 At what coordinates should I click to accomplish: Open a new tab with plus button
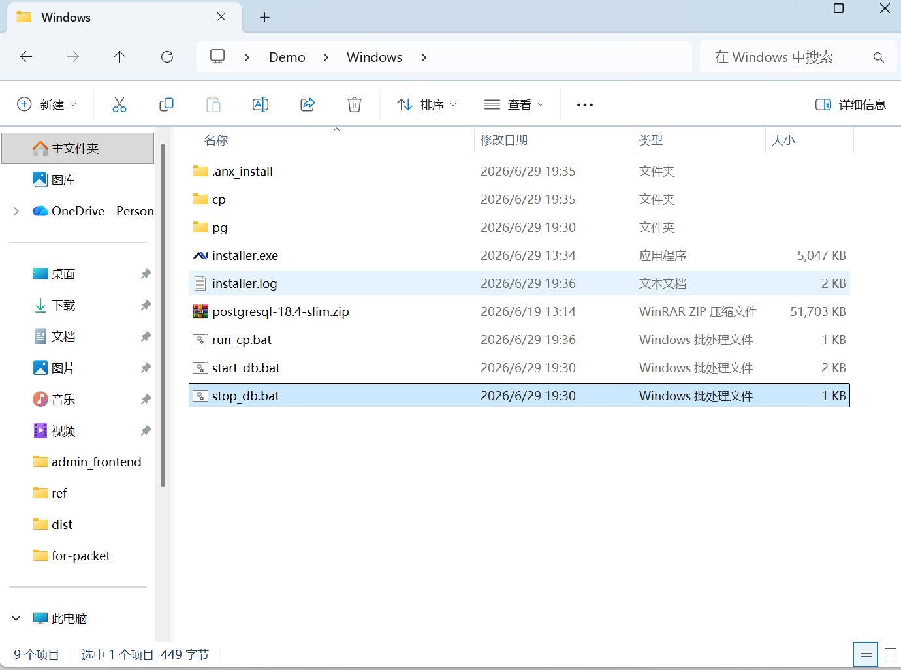click(264, 18)
